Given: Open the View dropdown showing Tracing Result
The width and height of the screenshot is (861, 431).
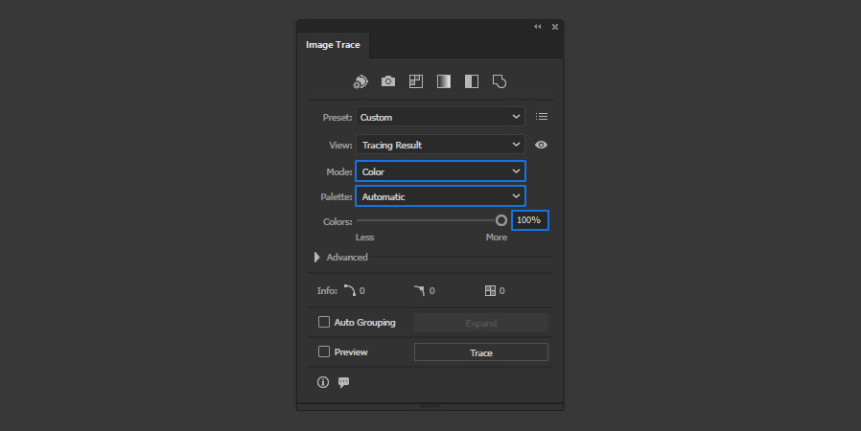Looking at the screenshot, I should tap(440, 145).
